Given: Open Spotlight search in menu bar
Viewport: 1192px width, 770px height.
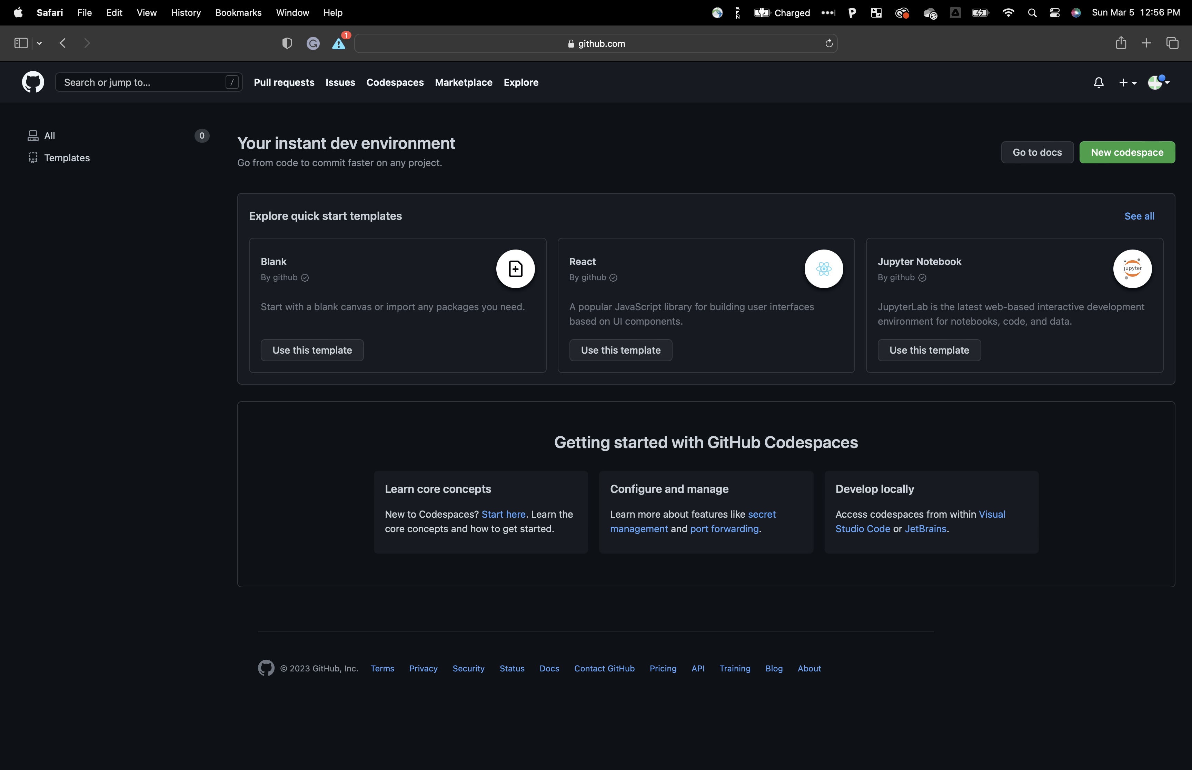Looking at the screenshot, I should (x=1032, y=12).
